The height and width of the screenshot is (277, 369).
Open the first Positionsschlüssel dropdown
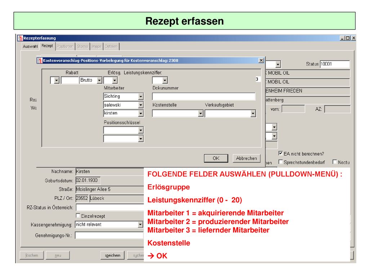(141, 130)
